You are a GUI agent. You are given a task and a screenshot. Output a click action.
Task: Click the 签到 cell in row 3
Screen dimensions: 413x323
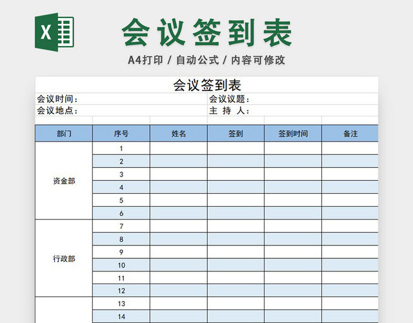pyautogui.click(x=236, y=174)
